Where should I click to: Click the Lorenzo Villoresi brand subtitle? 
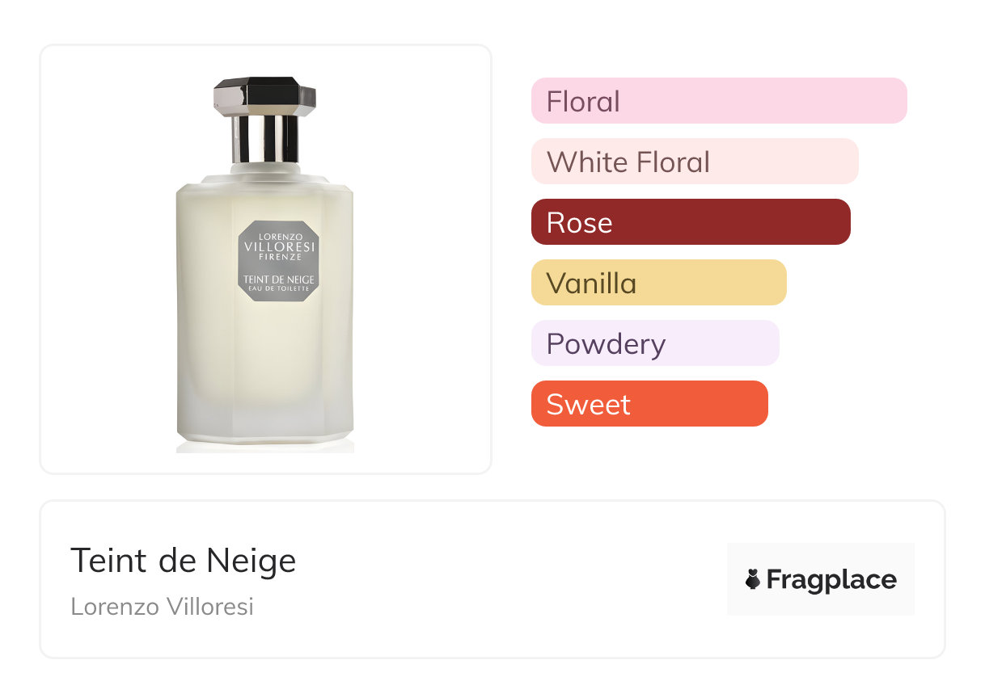click(x=162, y=607)
